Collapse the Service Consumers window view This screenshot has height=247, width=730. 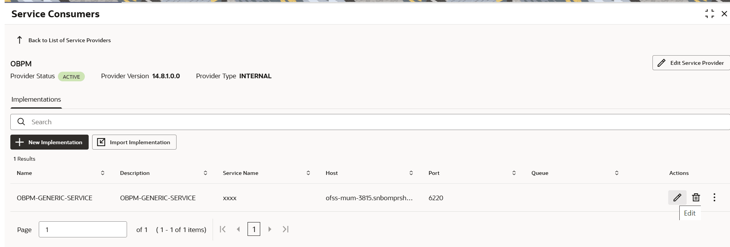point(710,14)
